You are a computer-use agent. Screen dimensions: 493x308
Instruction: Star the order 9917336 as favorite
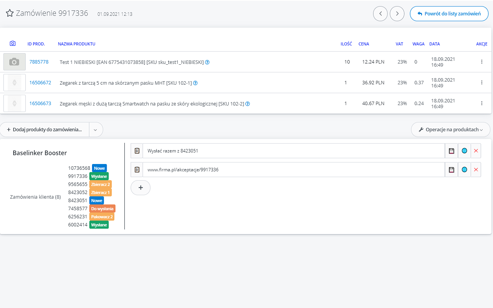pyautogui.click(x=10, y=13)
